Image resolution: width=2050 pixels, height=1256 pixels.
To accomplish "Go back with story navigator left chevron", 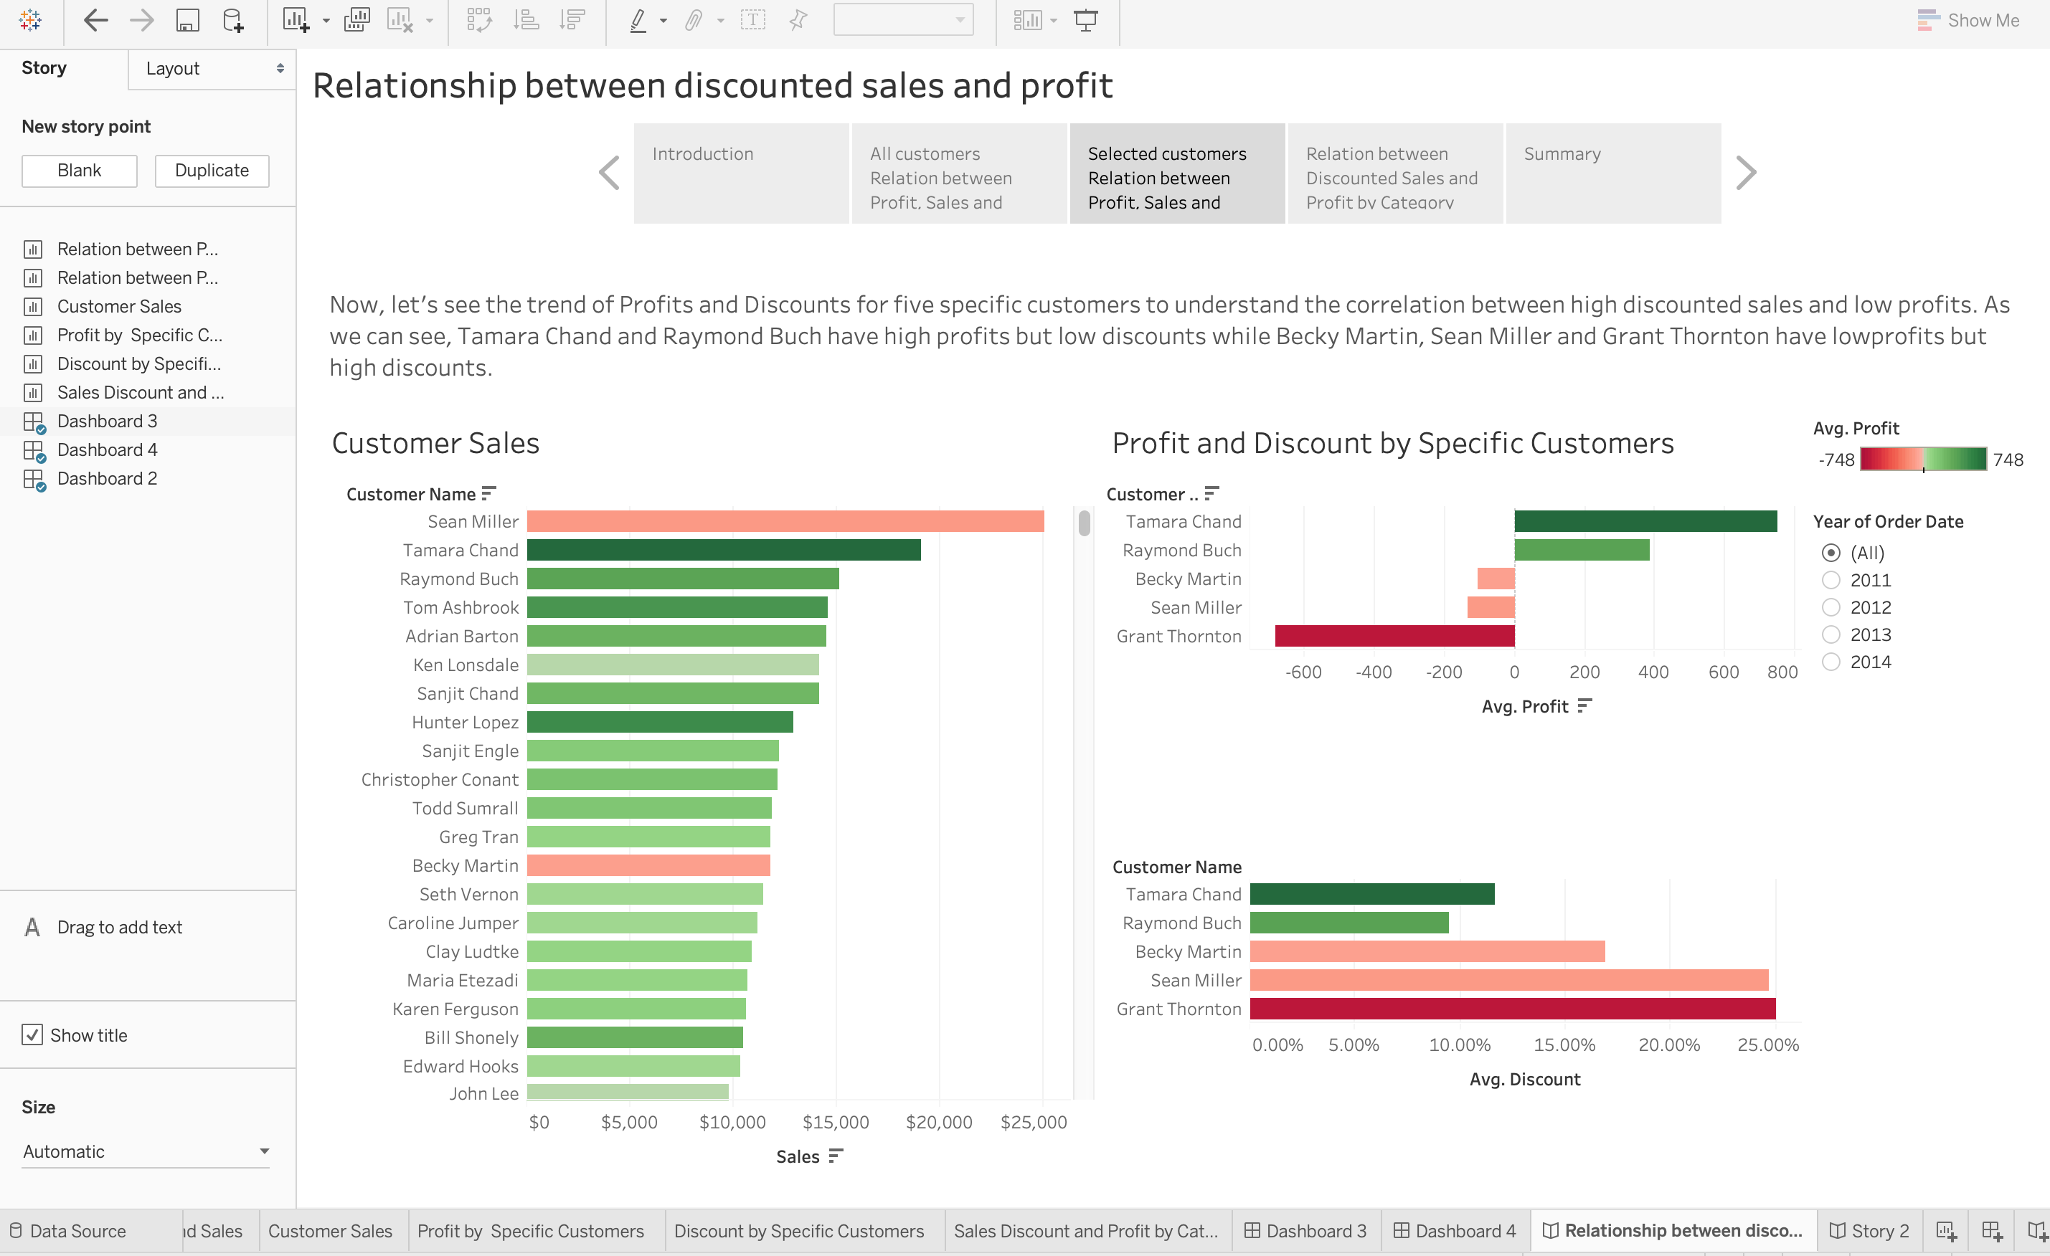I will point(609,173).
